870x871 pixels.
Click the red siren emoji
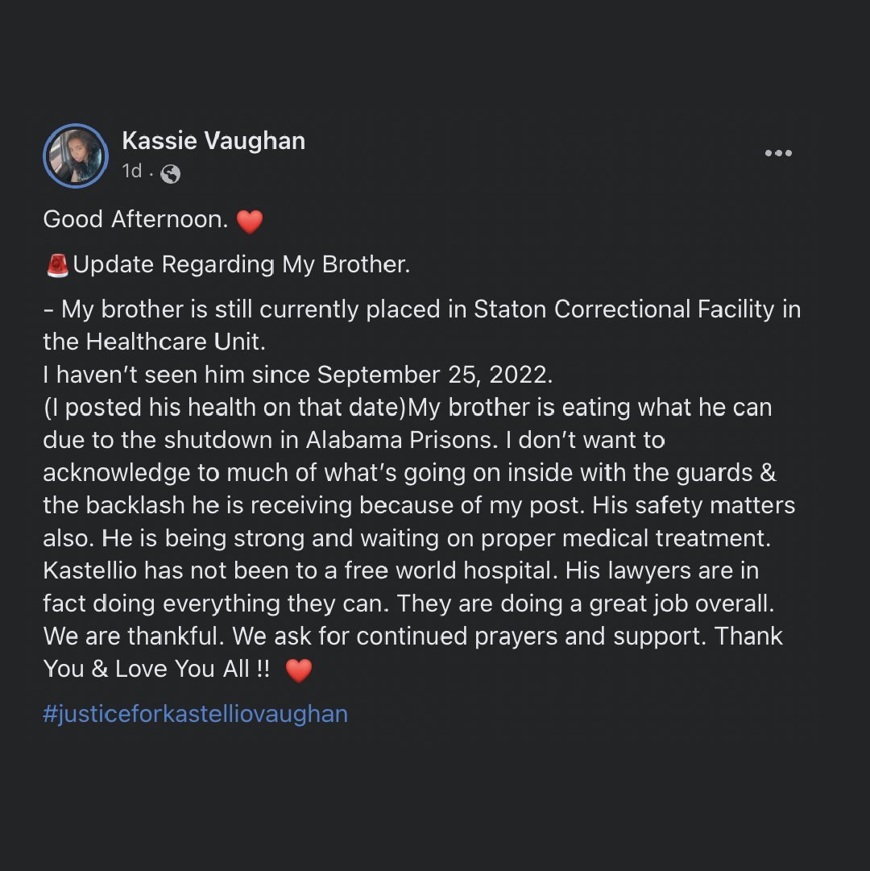[x=57, y=265]
